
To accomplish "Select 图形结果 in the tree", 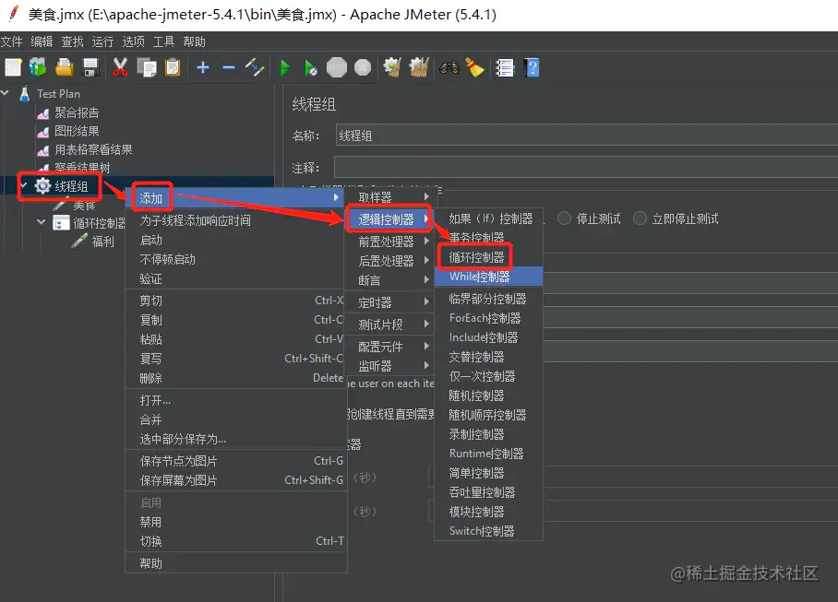I will click(77, 131).
